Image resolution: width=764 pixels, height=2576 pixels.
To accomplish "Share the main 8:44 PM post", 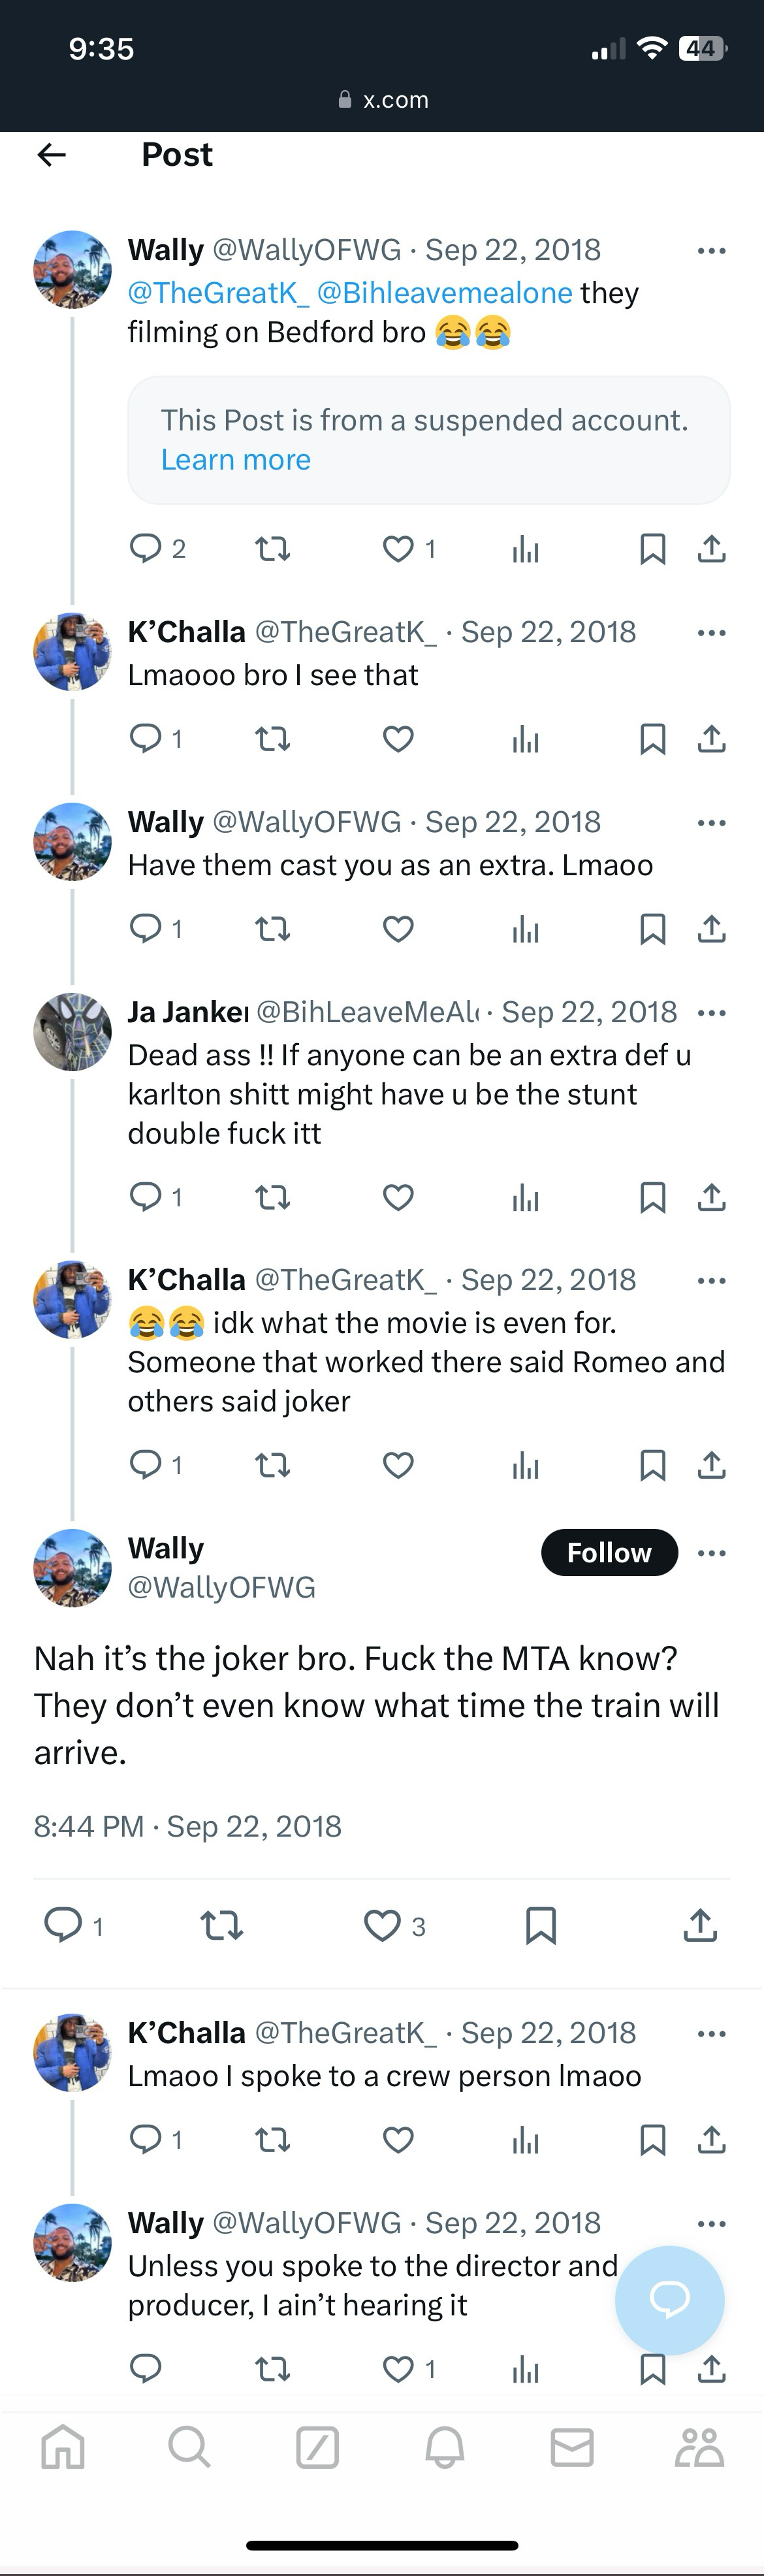I will pyautogui.click(x=700, y=1925).
